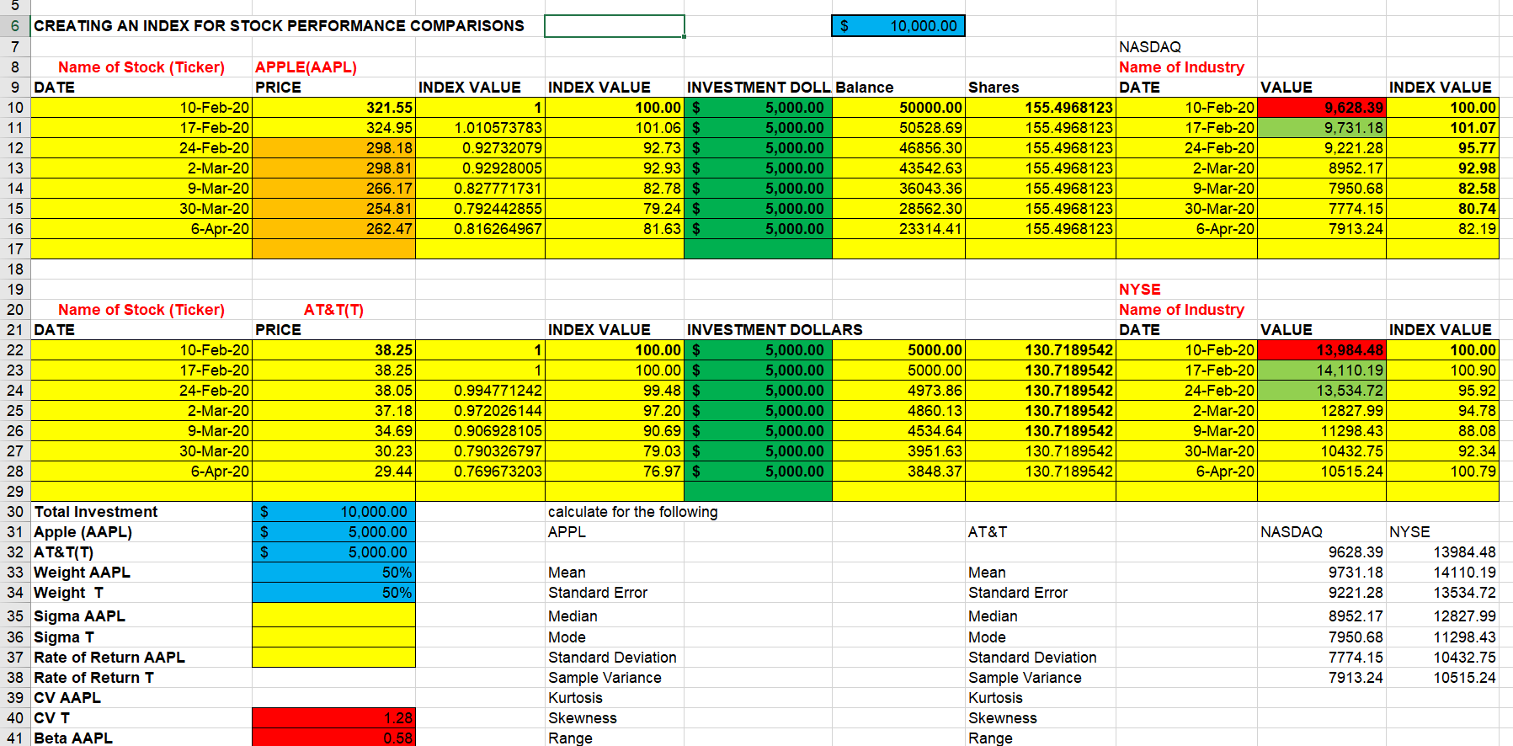Select AT&T balance 4973.86
Image resolution: width=1513 pixels, height=746 pixels.
[898, 391]
